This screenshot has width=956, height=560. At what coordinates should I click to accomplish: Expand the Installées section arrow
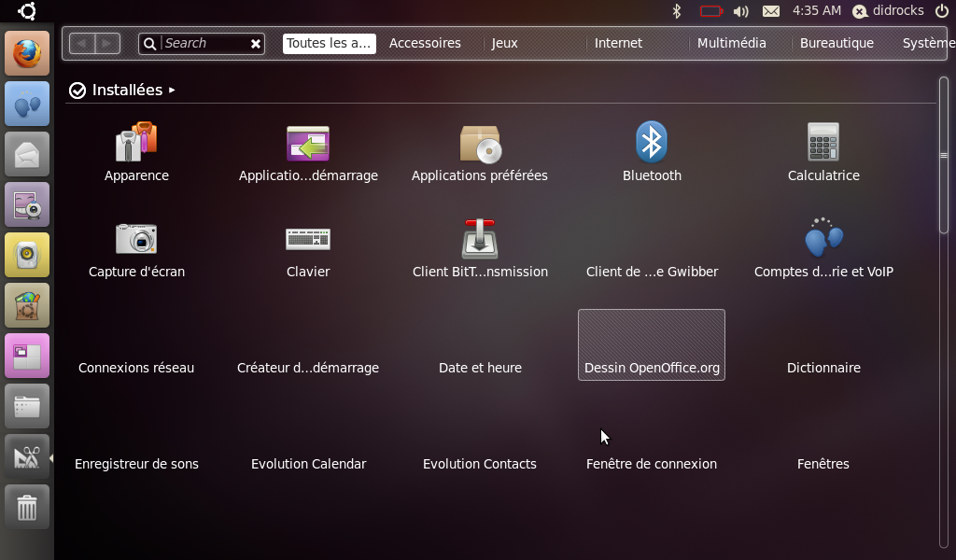tap(172, 91)
